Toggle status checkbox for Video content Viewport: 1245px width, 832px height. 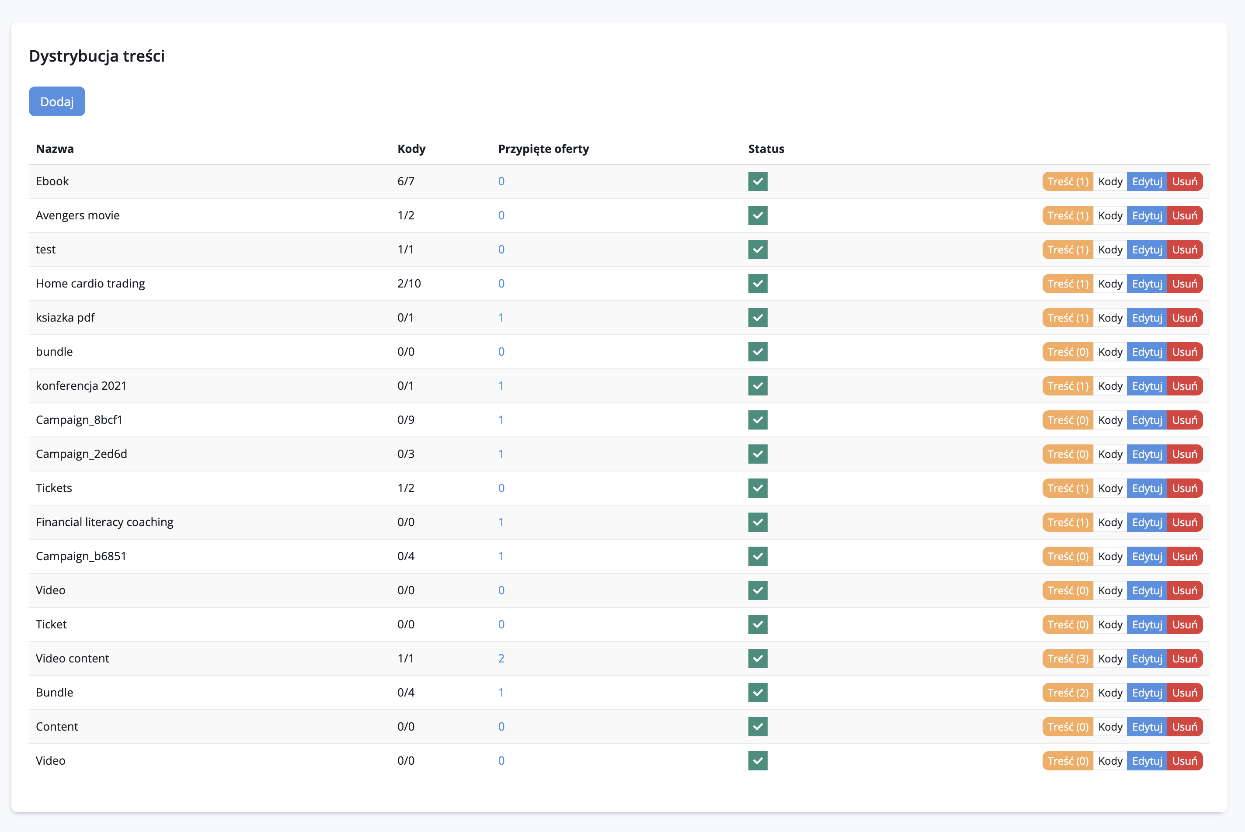point(757,659)
